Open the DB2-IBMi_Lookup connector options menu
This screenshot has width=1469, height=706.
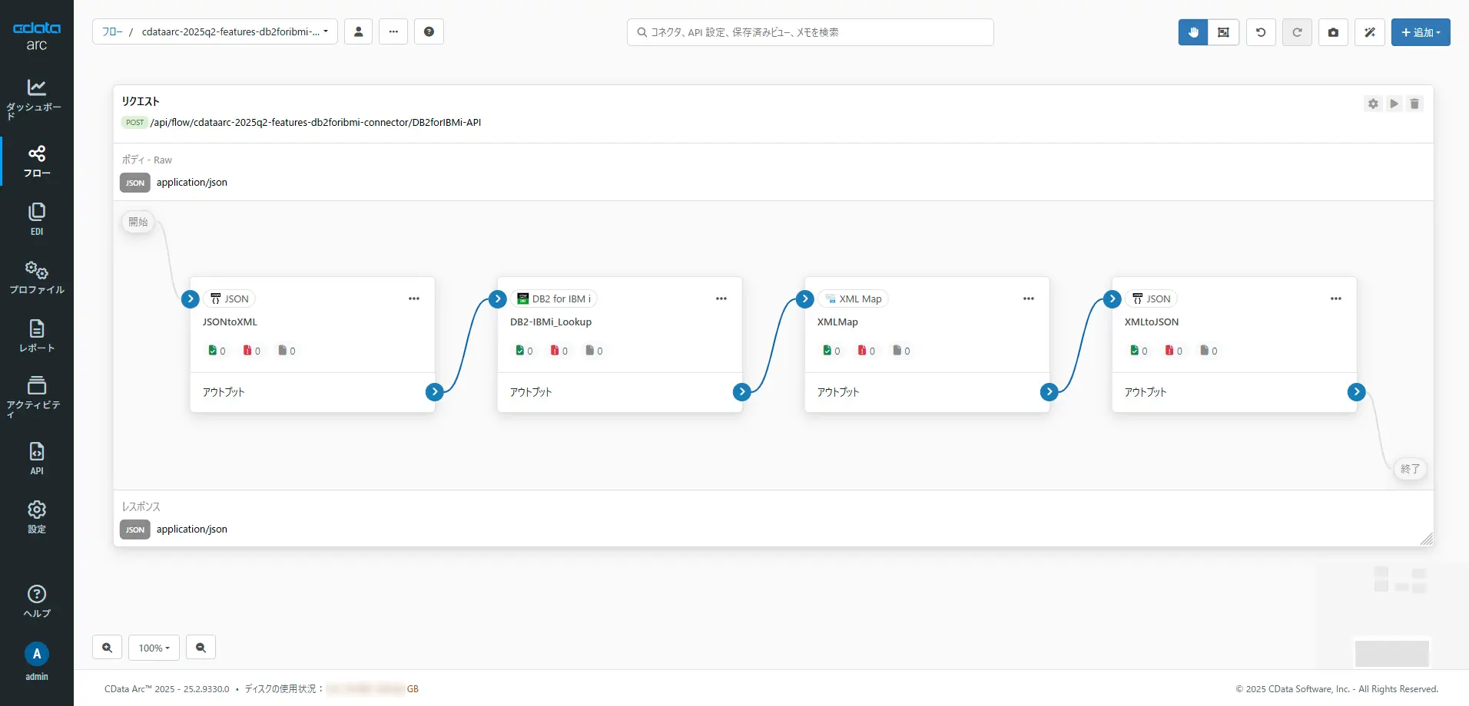(721, 299)
